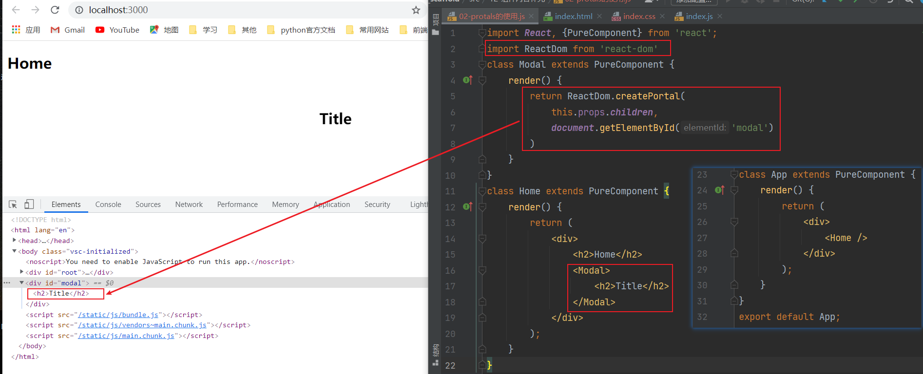The width and height of the screenshot is (923, 374).
Task: Select the index.html editor tab
Action: click(573, 17)
